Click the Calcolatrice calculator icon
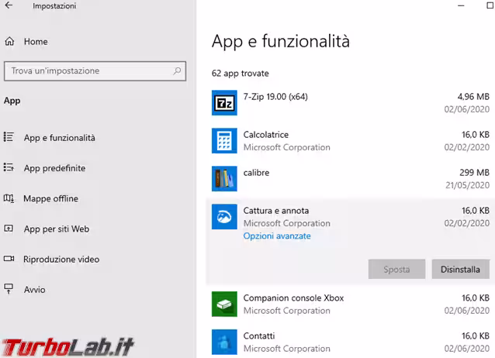This screenshot has height=358, width=495. click(224, 140)
